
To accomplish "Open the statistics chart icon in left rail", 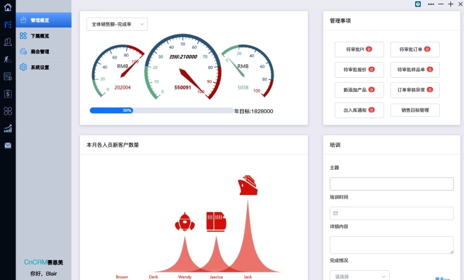I will pyautogui.click(x=7, y=128).
